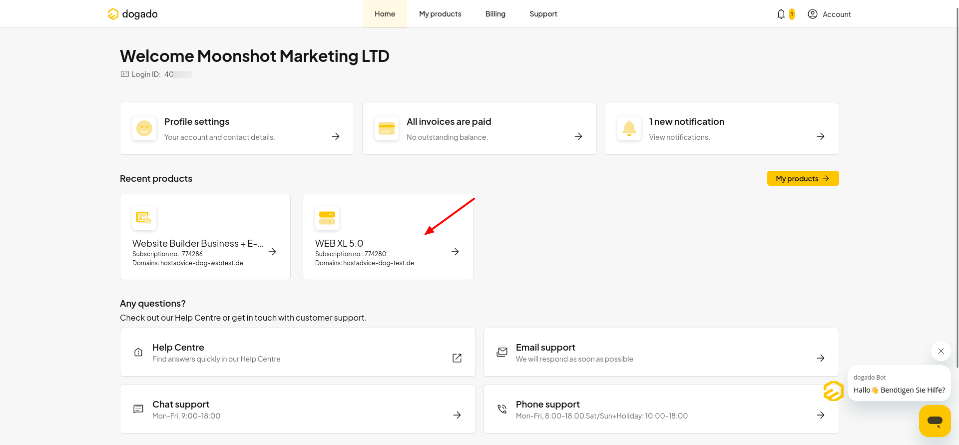Go to the Home tab
The height and width of the screenshot is (445, 959).
point(385,14)
